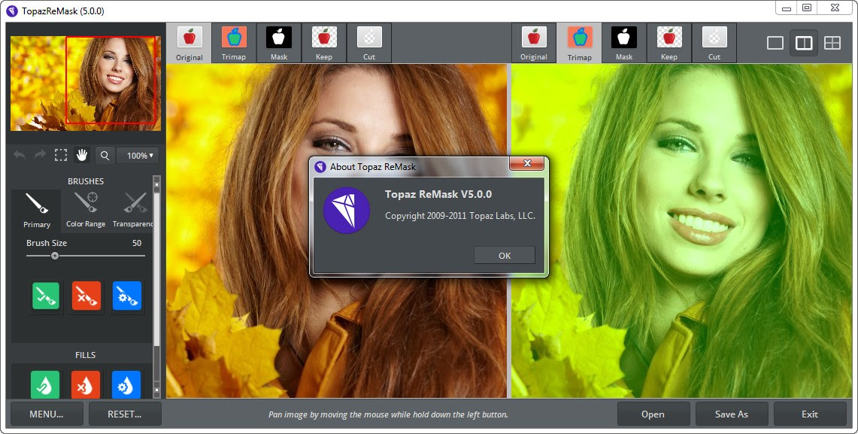Viewport: 858px width, 434px height.
Task: Select Mask view in left pane
Action: pyautogui.click(x=278, y=43)
